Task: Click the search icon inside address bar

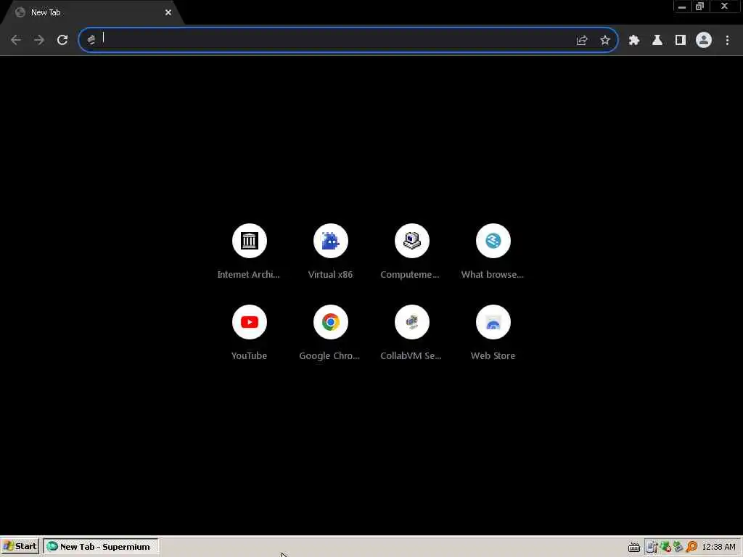Action: (91, 40)
